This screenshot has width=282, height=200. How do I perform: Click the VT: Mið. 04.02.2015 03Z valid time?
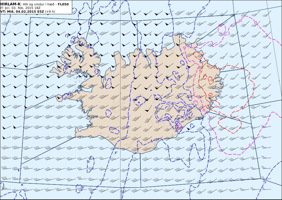point(22,12)
